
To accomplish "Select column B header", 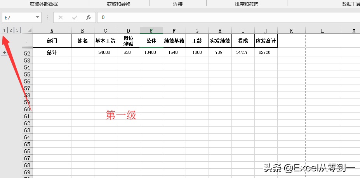I will pos(83,31).
